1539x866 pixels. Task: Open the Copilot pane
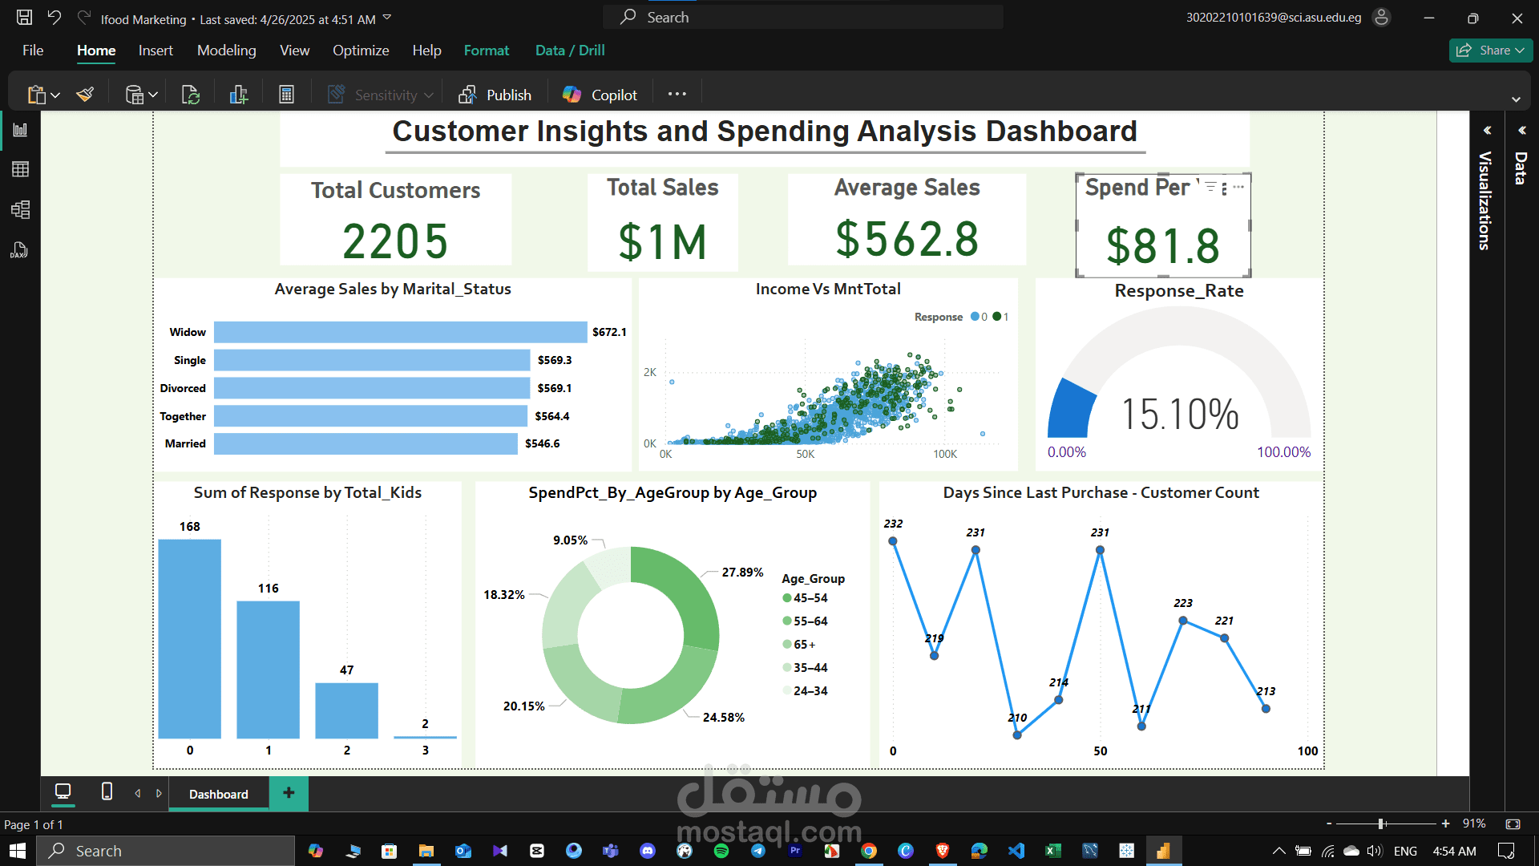[x=600, y=95]
